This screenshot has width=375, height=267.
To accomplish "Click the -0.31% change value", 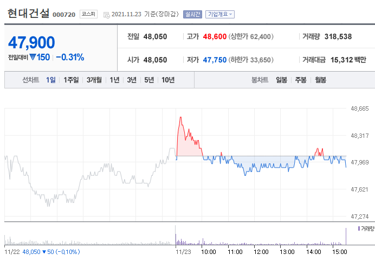I will point(70,57).
